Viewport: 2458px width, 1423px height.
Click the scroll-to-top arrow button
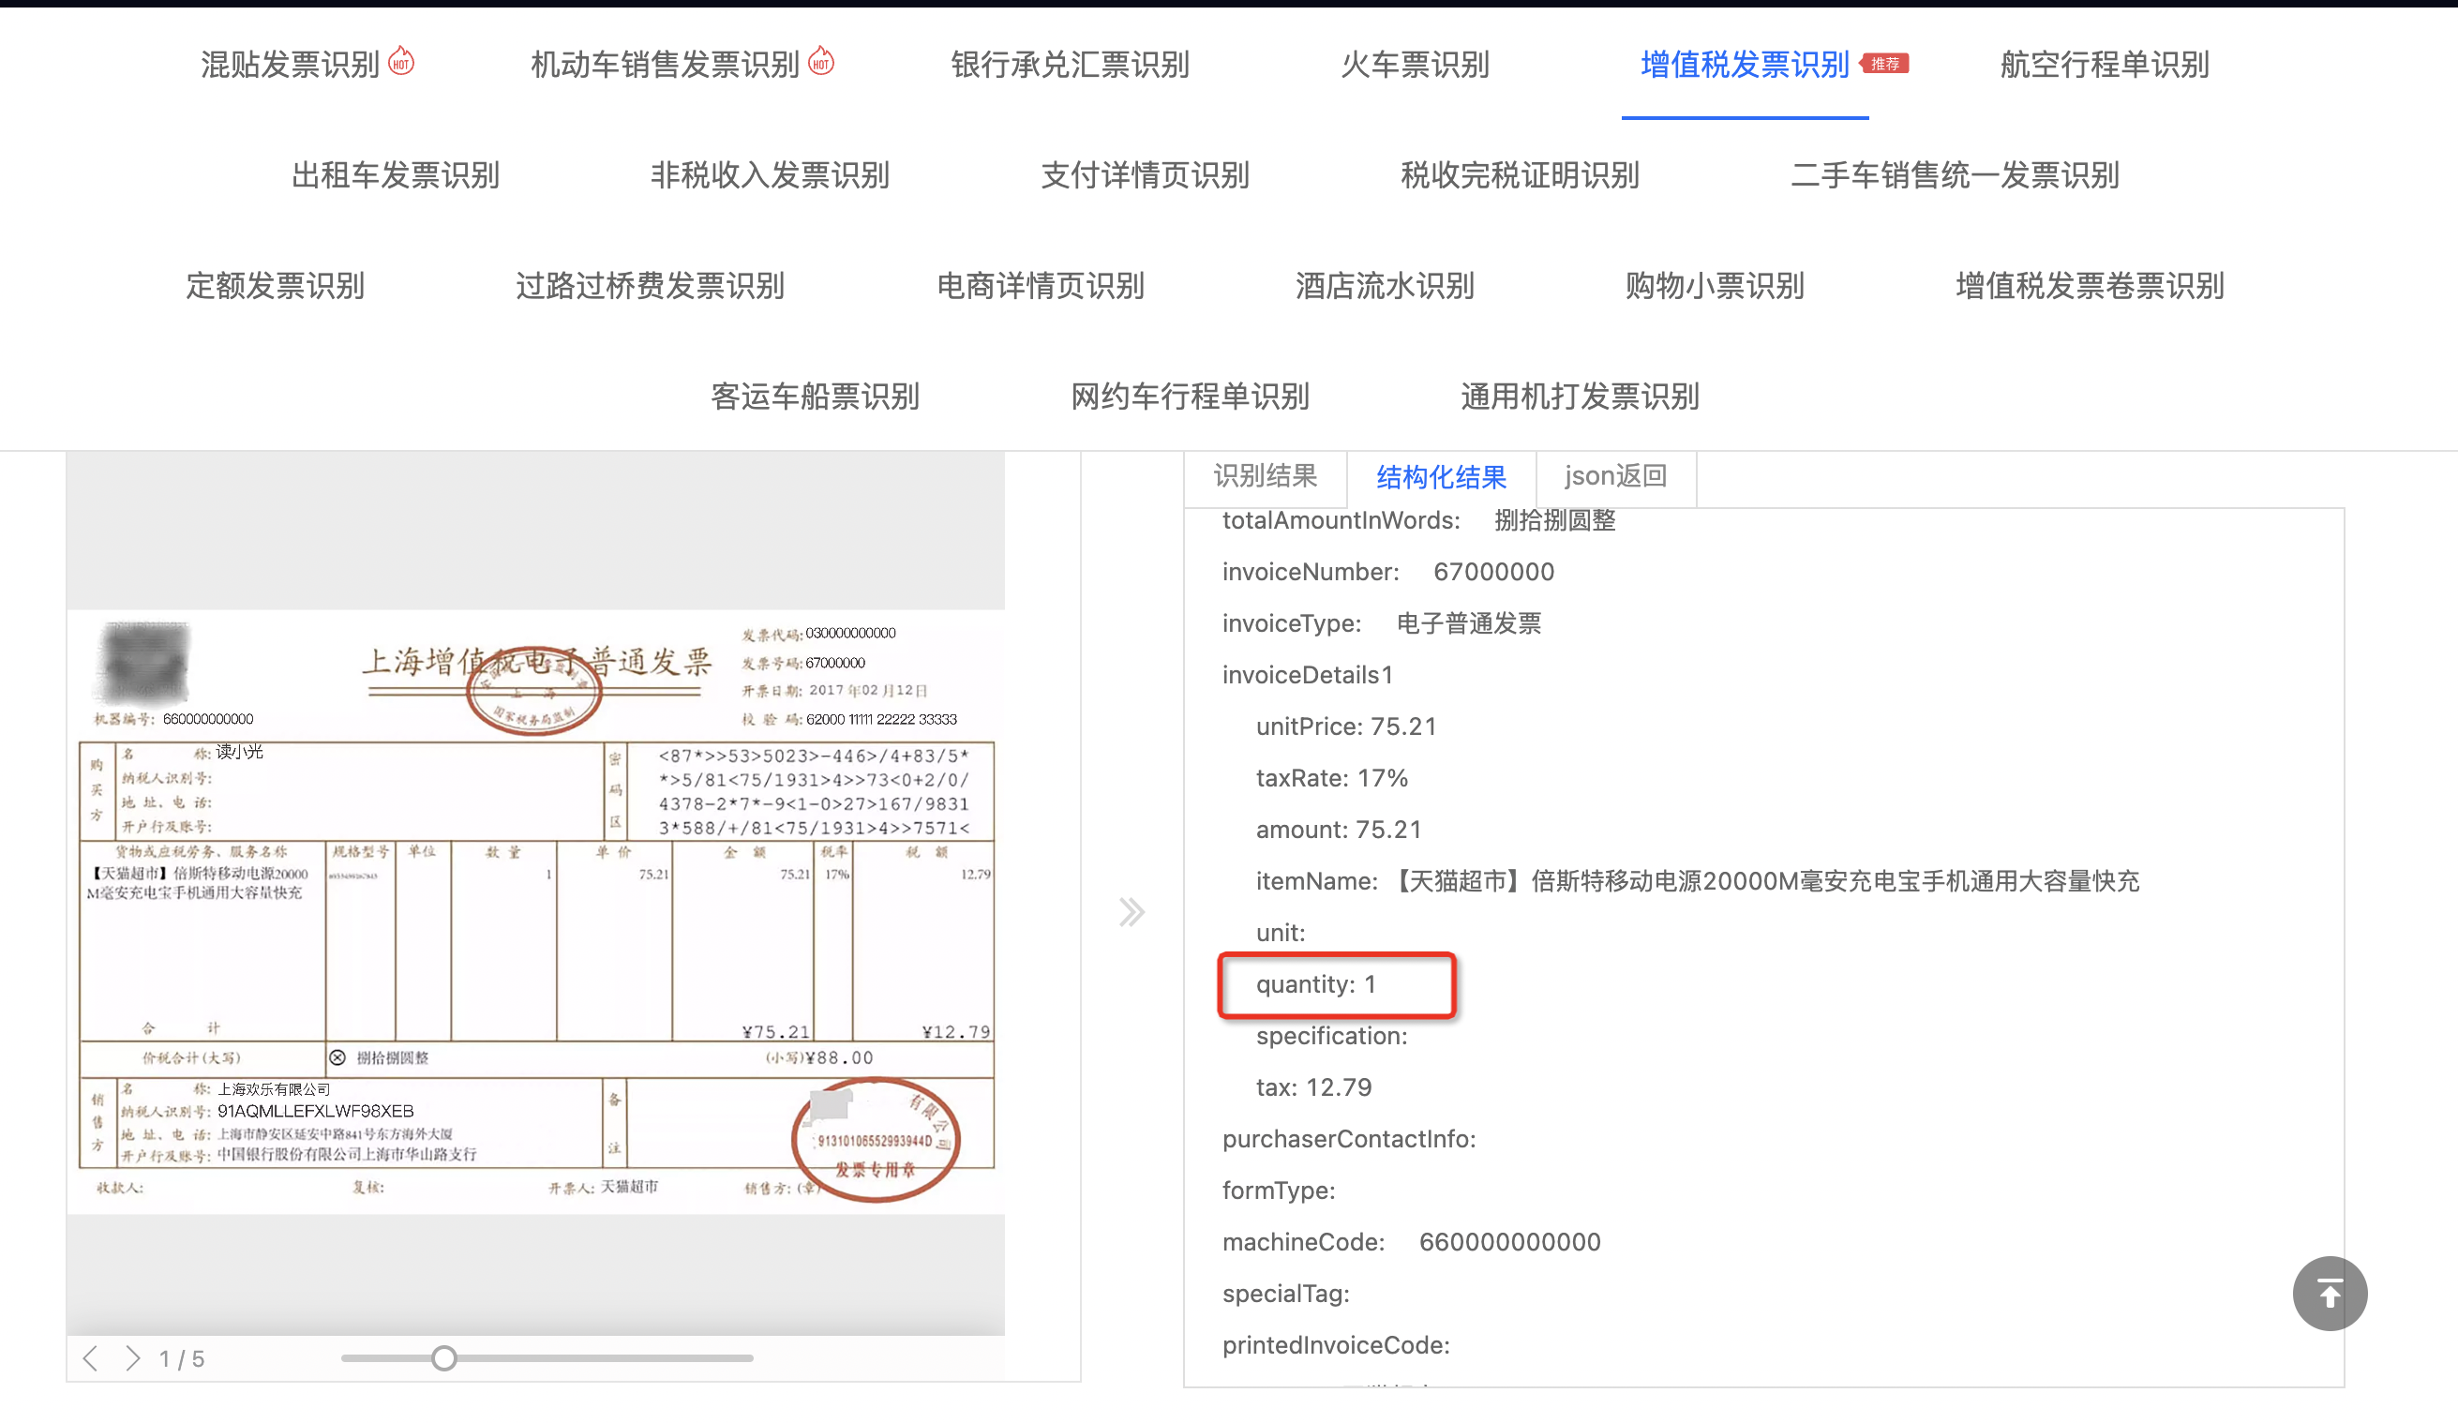click(x=2330, y=1294)
